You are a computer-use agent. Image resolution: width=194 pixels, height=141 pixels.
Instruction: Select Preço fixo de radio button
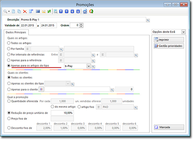(x=9, y=119)
